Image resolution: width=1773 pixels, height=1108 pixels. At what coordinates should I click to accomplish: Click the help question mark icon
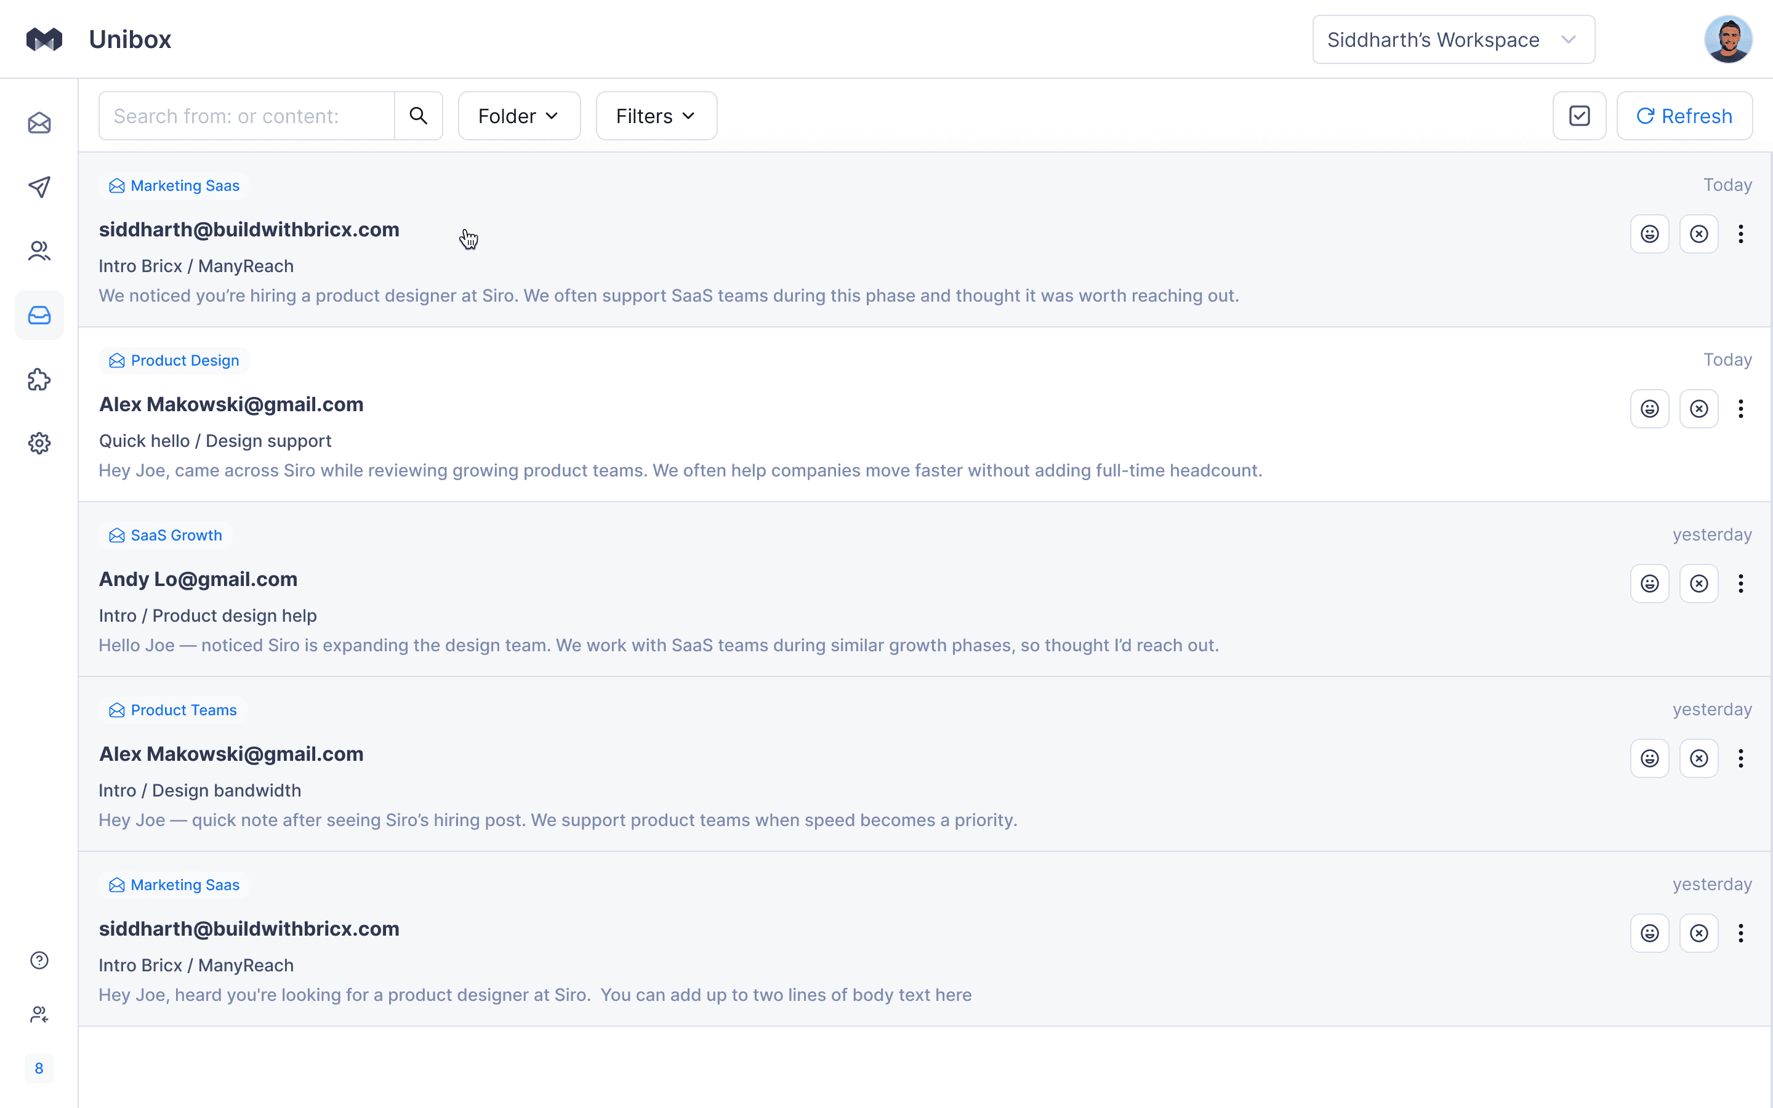point(39,960)
